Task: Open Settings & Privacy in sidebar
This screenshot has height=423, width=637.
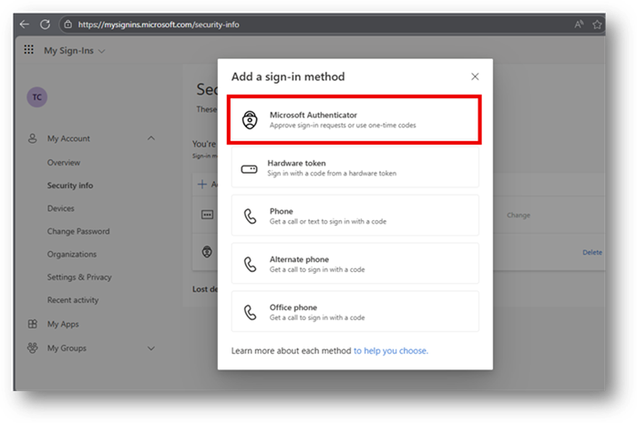Action: (79, 277)
